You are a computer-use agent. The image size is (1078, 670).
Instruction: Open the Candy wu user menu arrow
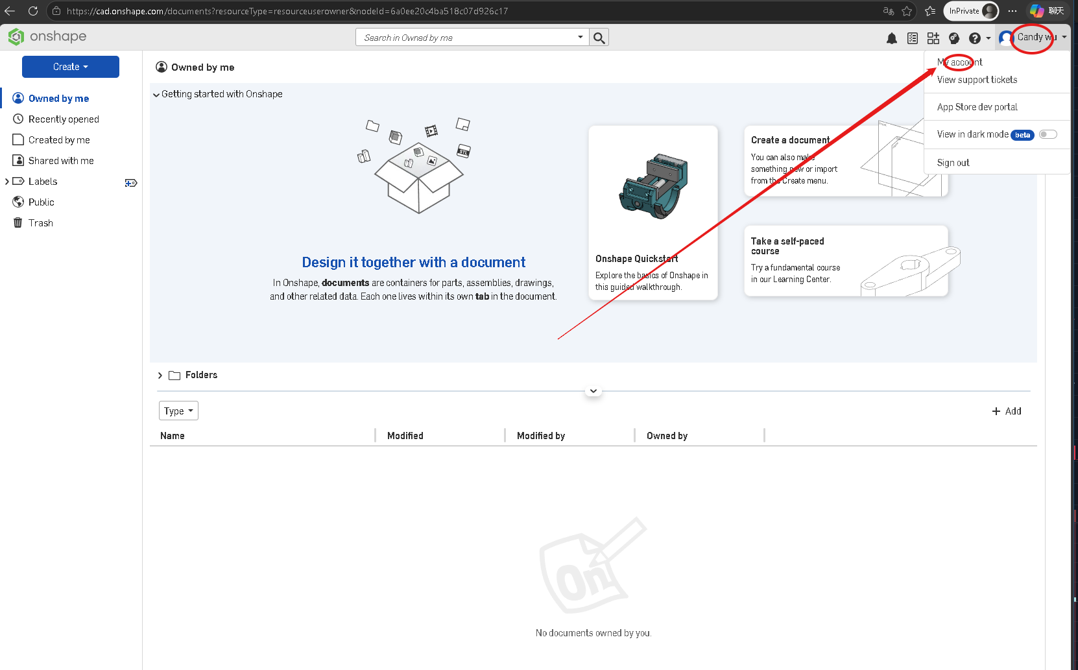point(1064,38)
